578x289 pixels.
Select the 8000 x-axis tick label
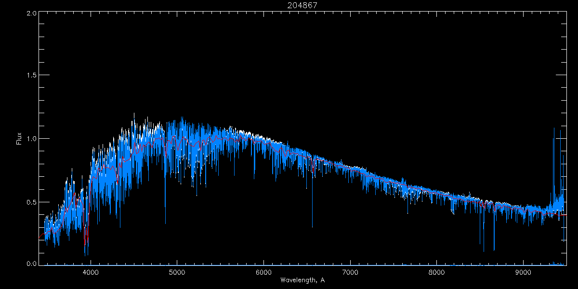click(x=437, y=271)
